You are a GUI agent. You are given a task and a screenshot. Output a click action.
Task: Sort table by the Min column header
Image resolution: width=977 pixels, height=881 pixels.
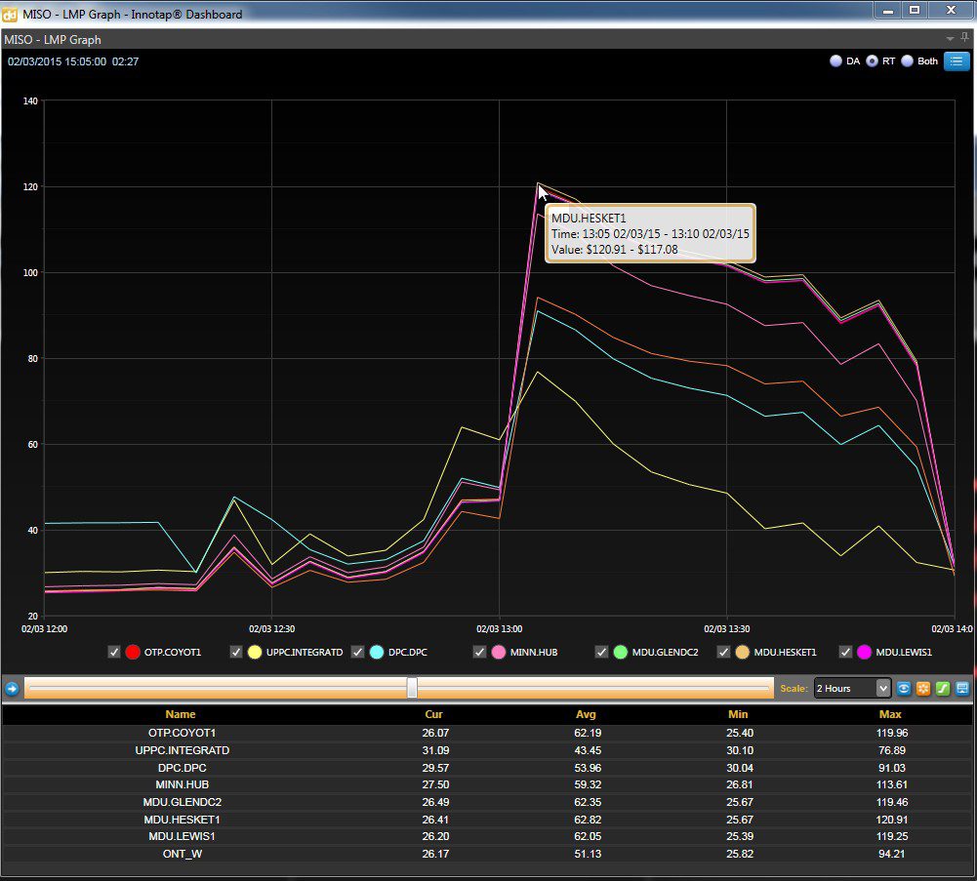click(x=738, y=714)
